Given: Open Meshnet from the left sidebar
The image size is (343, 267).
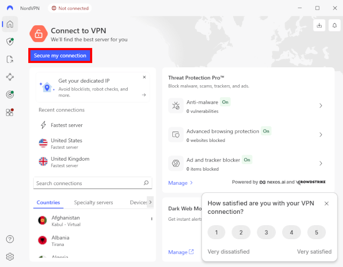Looking at the screenshot, I should pyautogui.click(x=10, y=77).
